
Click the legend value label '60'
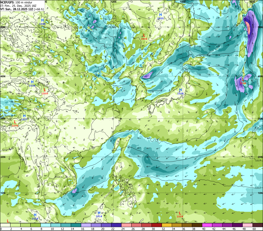254,229
